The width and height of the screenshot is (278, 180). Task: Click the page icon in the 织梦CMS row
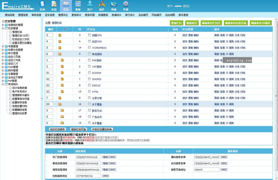(x=60, y=42)
